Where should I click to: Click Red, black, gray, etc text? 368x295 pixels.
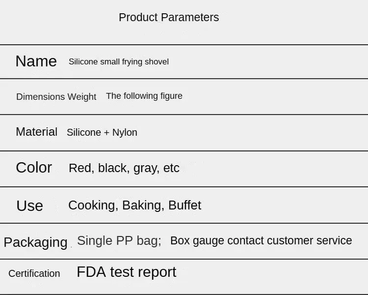(x=124, y=169)
